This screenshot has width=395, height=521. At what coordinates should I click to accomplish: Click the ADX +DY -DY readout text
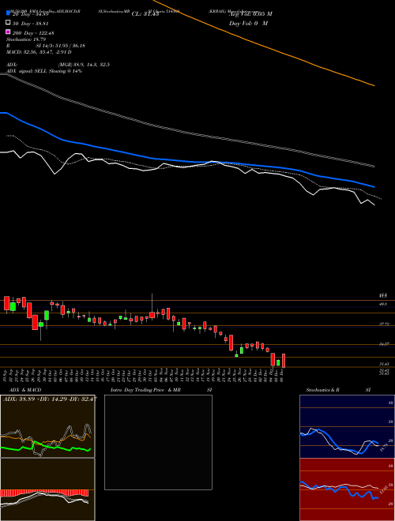pos(50,399)
